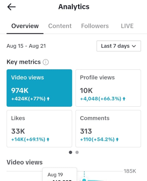Viewport: 147px width, 181px height.
Task: Go back using the arrow icon
Action: 11,7
